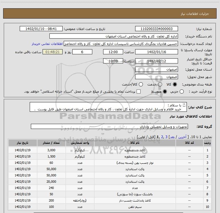Click the quantity 3,000 in row 1
The width and height of the screenshot is (220, 213).
point(51,150)
